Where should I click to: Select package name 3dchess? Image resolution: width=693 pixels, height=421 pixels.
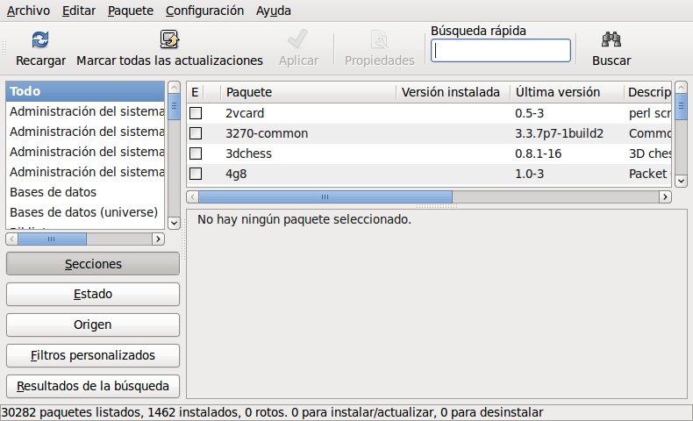[248, 153]
